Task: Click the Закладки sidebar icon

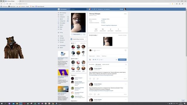Action: (x=58, y=38)
